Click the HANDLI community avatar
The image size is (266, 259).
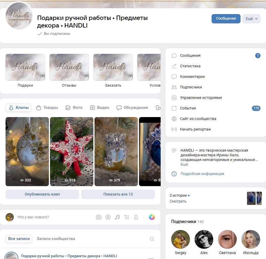click(19, 16)
